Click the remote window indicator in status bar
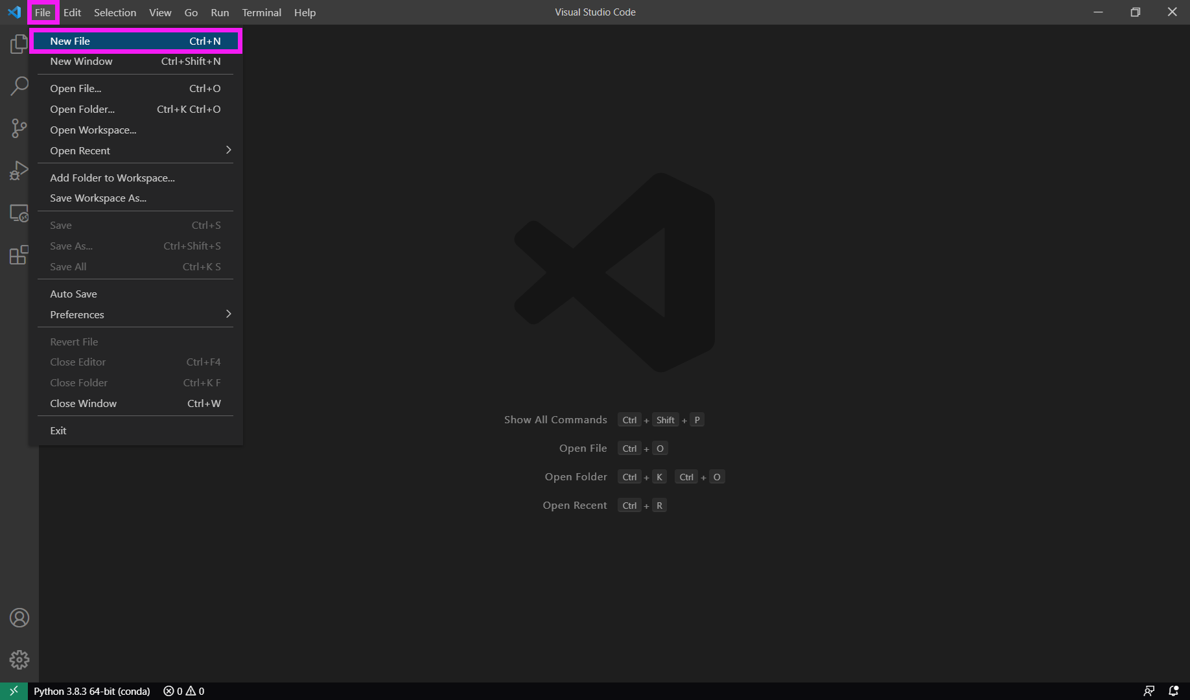The width and height of the screenshot is (1190, 700). click(x=14, y=691)
